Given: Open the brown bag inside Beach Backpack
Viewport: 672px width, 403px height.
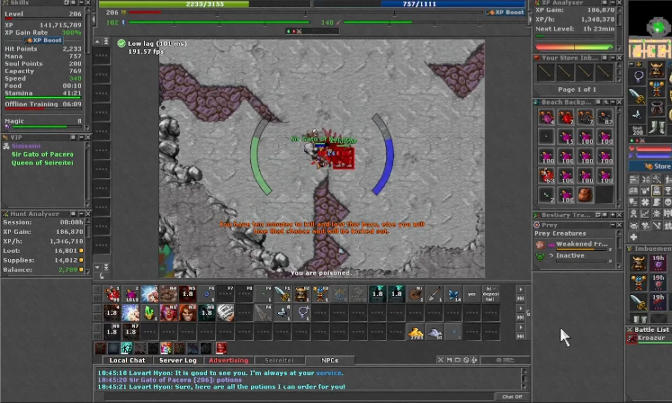Looking at the screenshot, I should click(585, 194).
